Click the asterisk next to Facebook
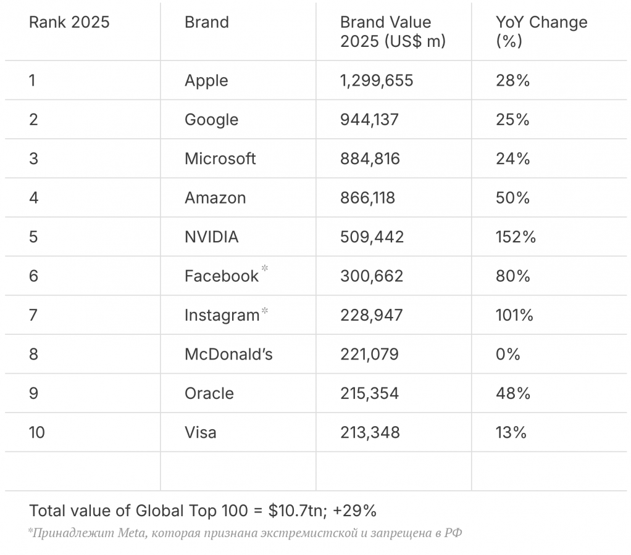Viewport: 631px width, 555px height. pyautogui.click(x=265, y=269)
